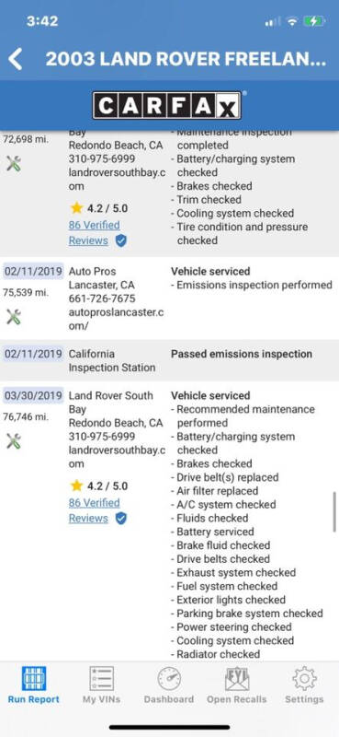Image resolution: width=339 pixels, height=737 pixels.
Task: Tap wrench icon beside 72,698 mi entry
Action: click(x=14, y=164)
